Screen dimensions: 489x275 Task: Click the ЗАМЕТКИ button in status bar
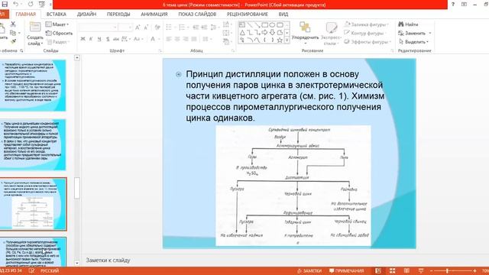309,270
